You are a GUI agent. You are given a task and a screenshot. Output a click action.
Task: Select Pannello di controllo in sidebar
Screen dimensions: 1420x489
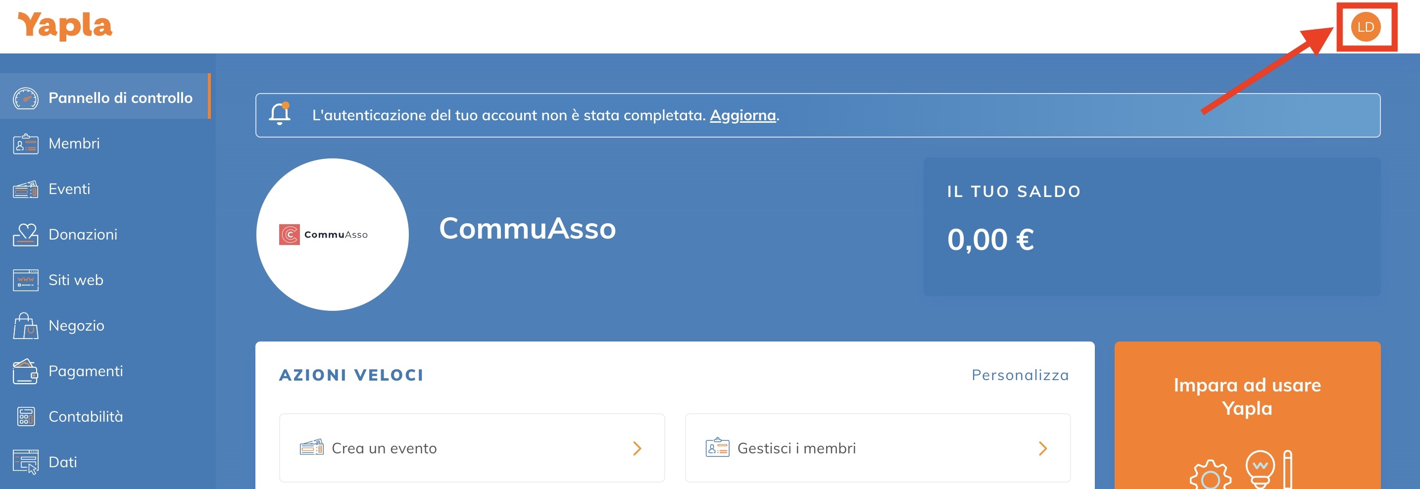[x=120, y=98]
